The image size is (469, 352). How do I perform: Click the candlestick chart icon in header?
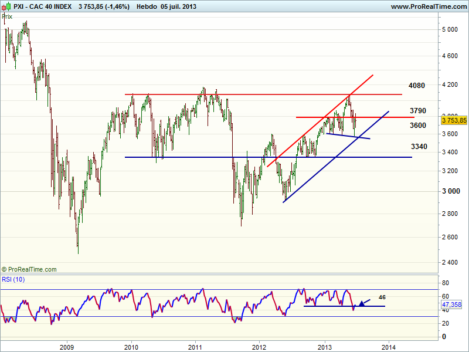pos(6,6)
